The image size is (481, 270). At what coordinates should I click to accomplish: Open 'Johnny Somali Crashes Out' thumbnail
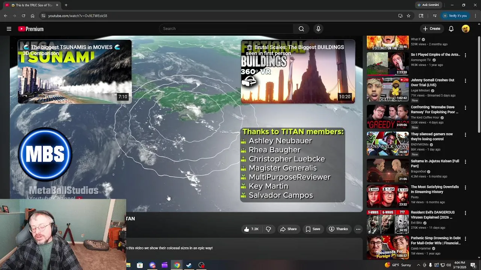387,90
